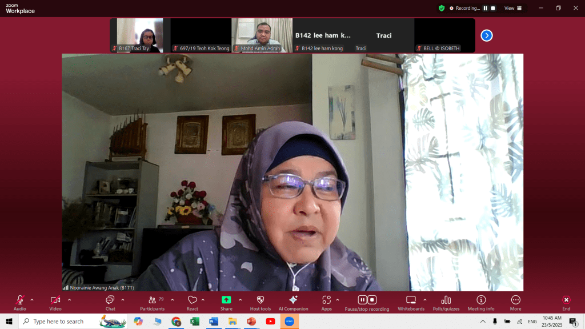Turn on the camera with the Video button

[55, 302]
